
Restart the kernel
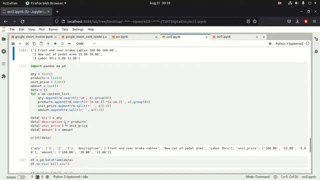click(62, 43)
